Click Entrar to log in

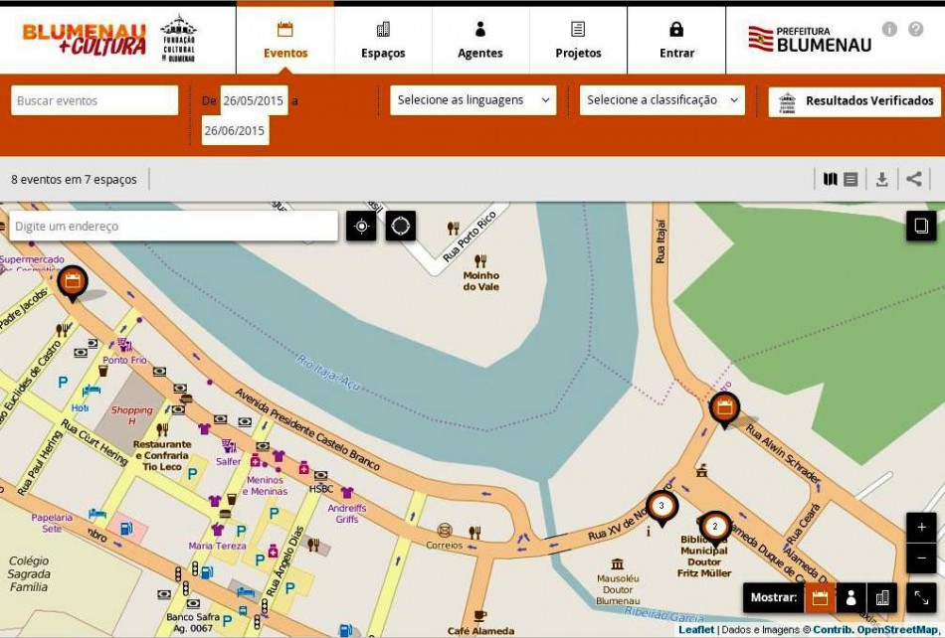point(676,40)
